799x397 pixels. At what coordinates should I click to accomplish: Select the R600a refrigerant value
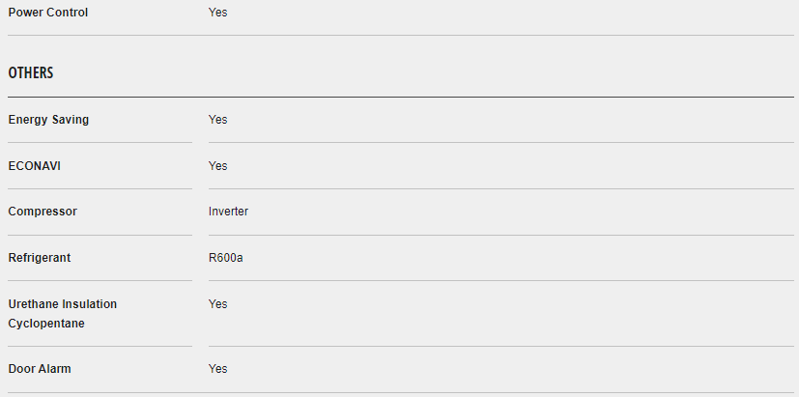point(225,258)
